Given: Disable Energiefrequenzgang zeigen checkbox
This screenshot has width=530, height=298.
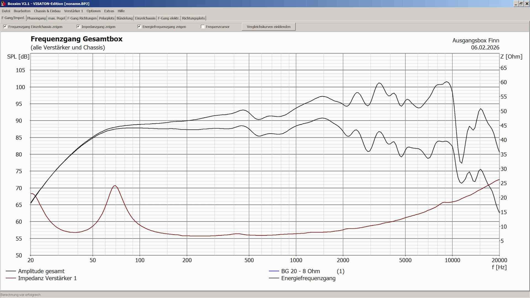Looking at the screenshot, I should point(139,27).
